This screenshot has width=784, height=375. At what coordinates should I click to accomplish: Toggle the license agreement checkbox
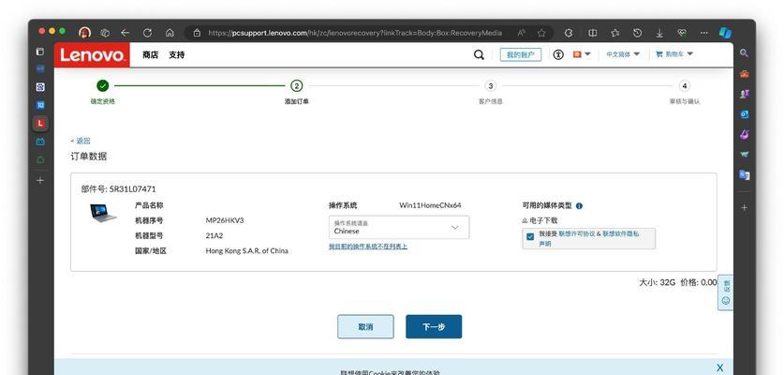[530, 237]
